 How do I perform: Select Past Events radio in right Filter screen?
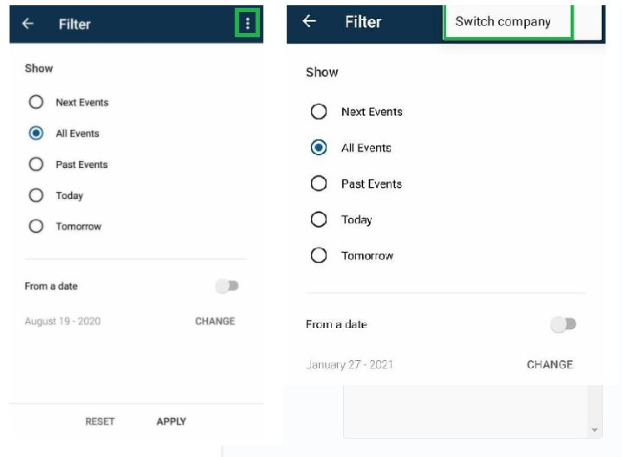pyautogui.click(x=319, y=183)
